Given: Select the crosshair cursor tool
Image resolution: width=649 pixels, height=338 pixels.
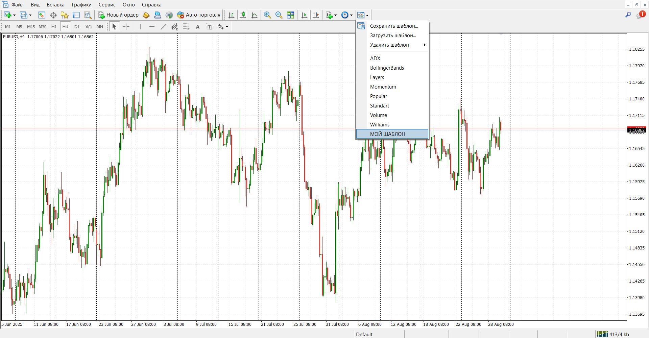Looking at the screenshot, I should click(126, 27).
